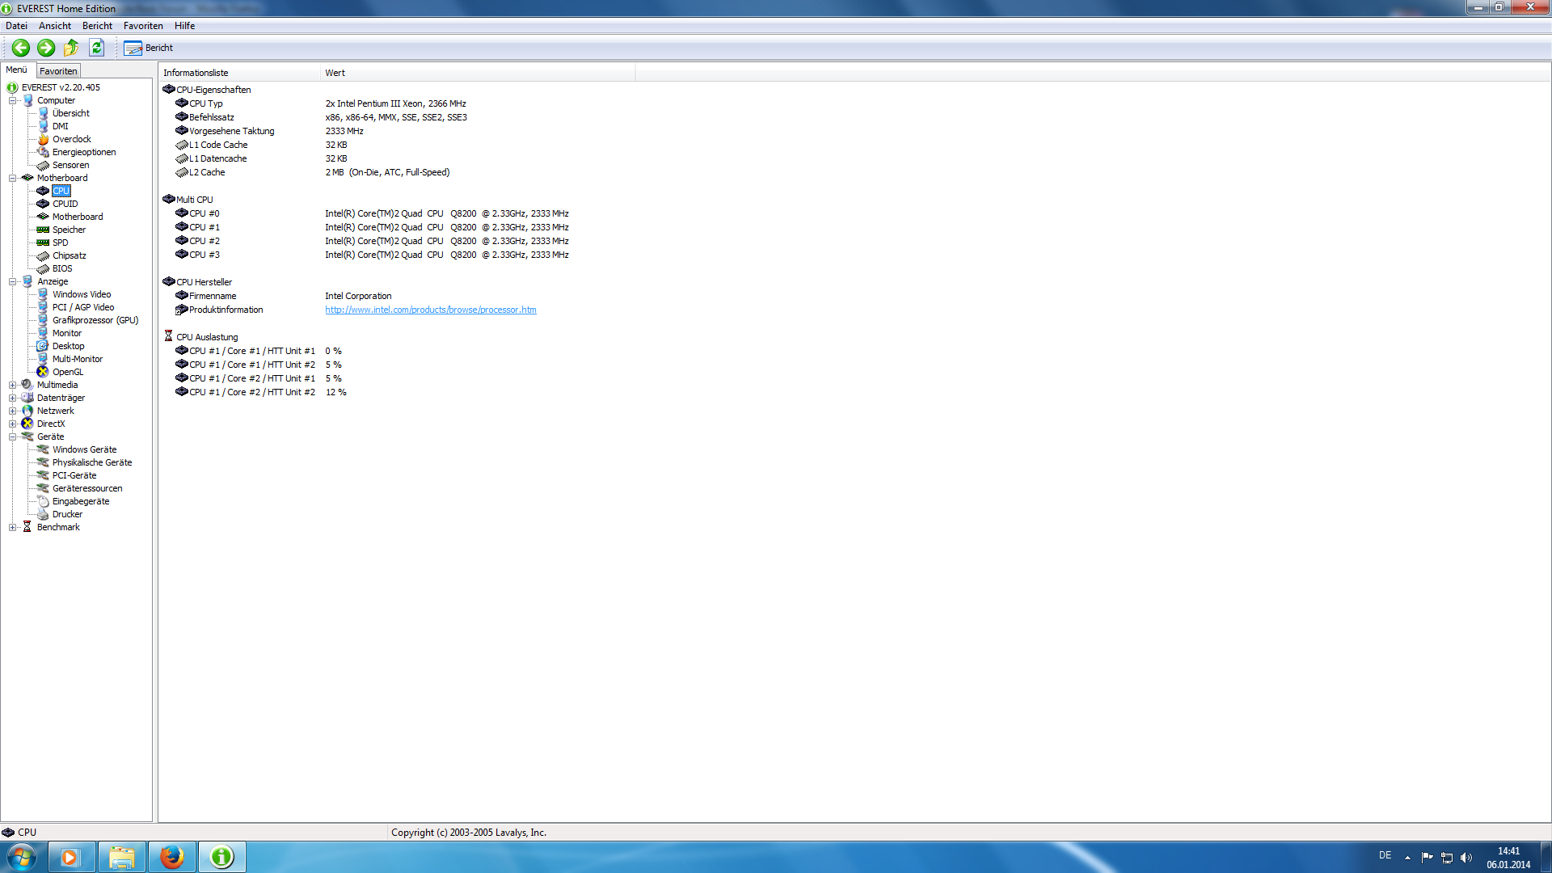This screenshot has width=1552, height=873.
Task: Click the green Forward arrow button
Action: click(46, 48)
